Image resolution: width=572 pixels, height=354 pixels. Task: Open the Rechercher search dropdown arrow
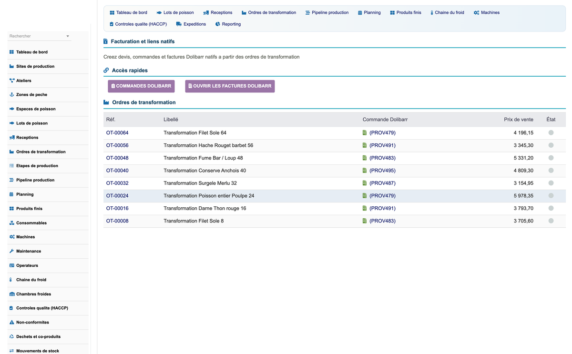point(68,36)
